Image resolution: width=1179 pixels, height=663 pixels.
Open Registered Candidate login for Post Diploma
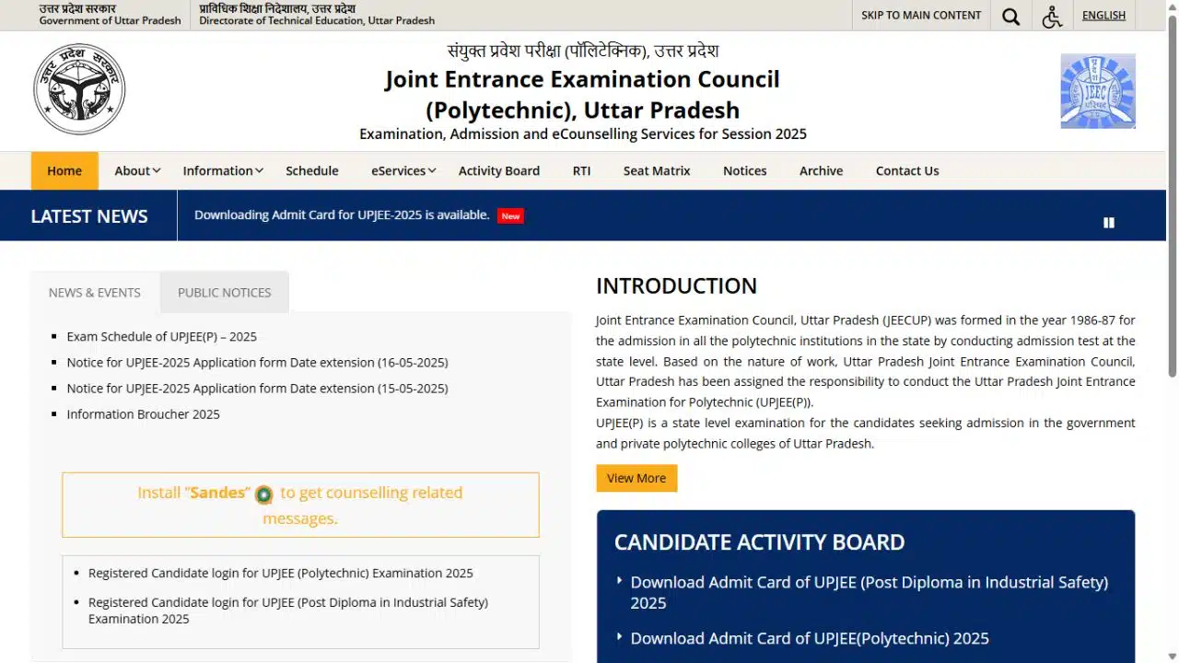tap(288, 611)
